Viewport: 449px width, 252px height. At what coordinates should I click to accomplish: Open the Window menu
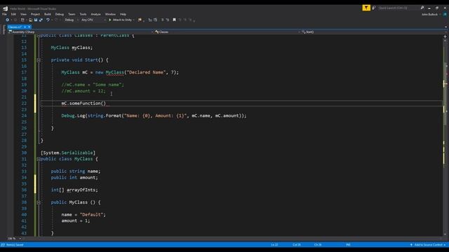coord(110,14)
